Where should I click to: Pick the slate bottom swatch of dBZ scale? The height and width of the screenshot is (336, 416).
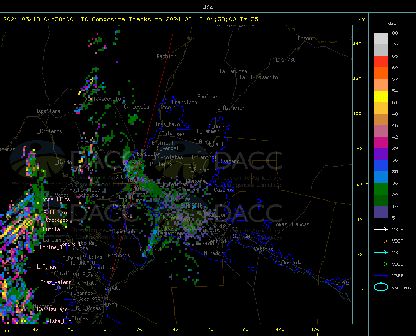tap(381, 212)
